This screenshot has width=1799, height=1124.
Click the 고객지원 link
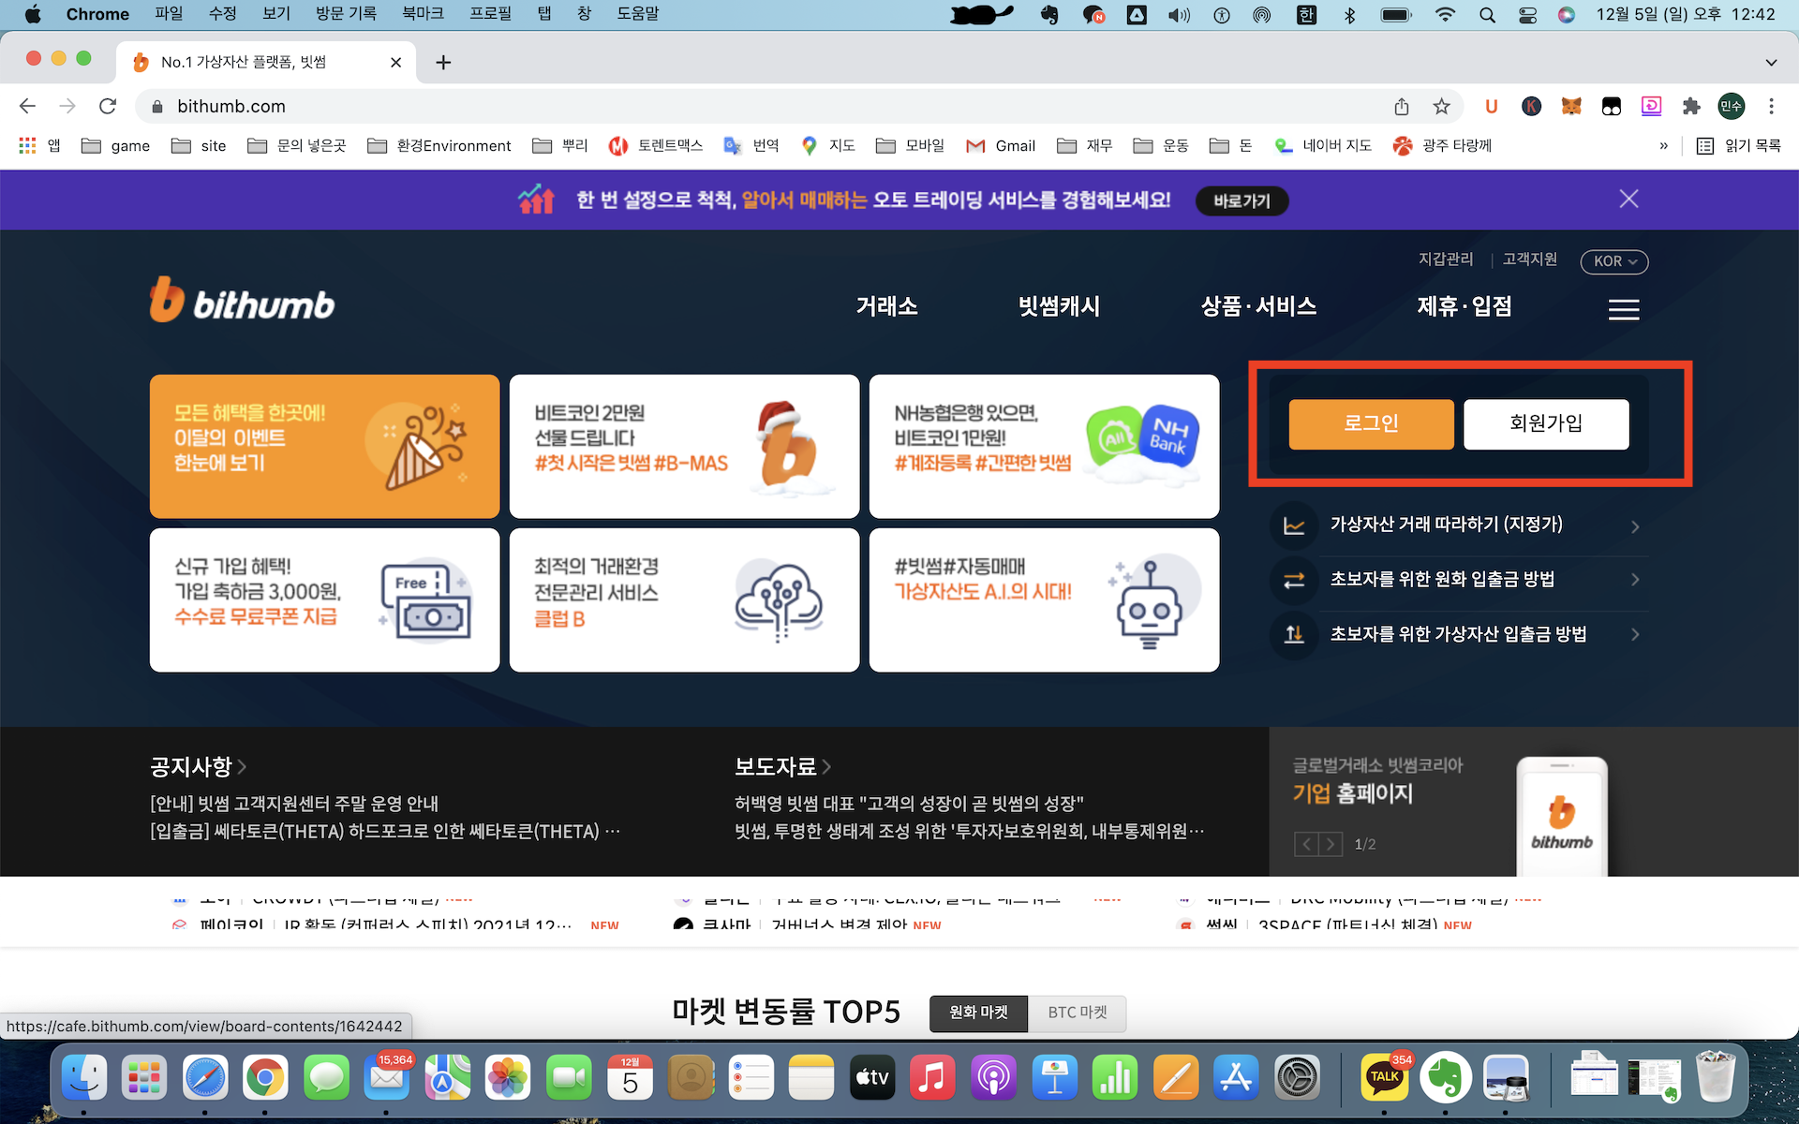pyautogui.click(x=1529, y=259)
